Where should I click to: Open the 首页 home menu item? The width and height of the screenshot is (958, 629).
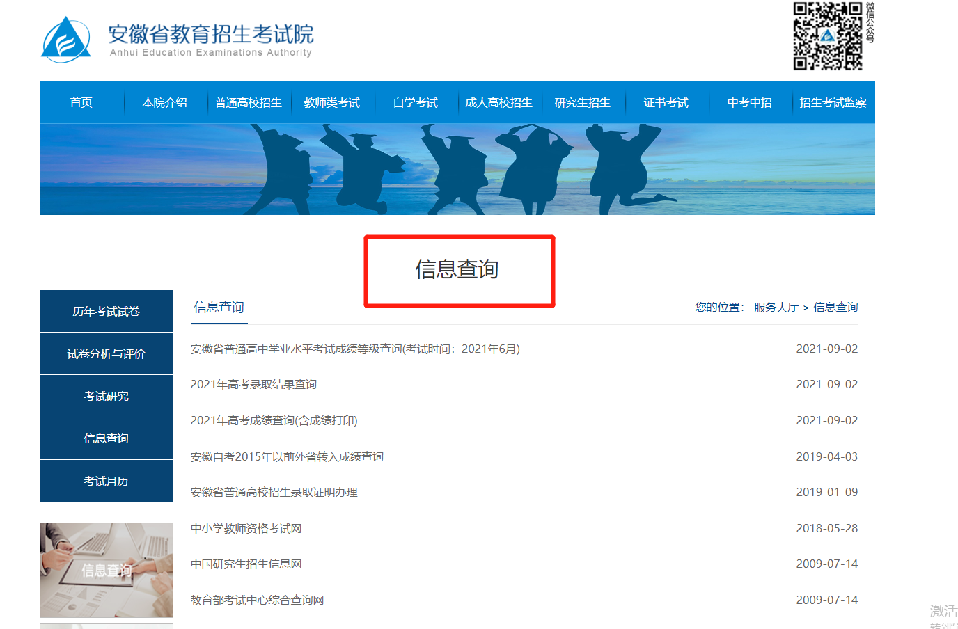(81, 103)
